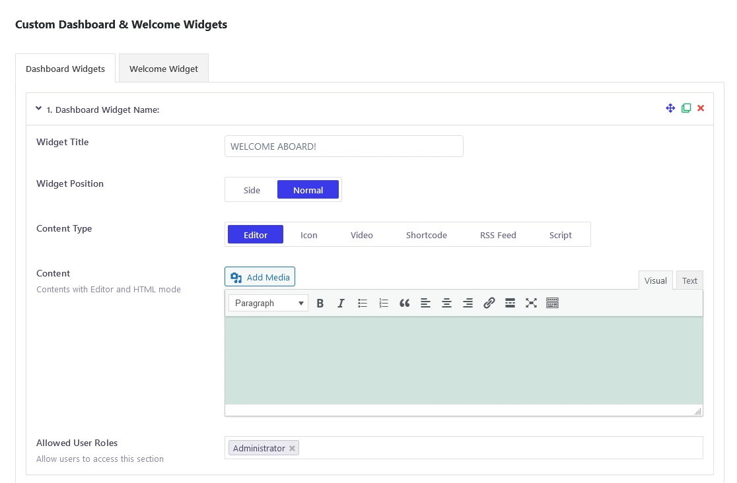The image size is (737, 483).
Task: Insert a numbered list
Action: pyautogui.click(x=384, y=303)
